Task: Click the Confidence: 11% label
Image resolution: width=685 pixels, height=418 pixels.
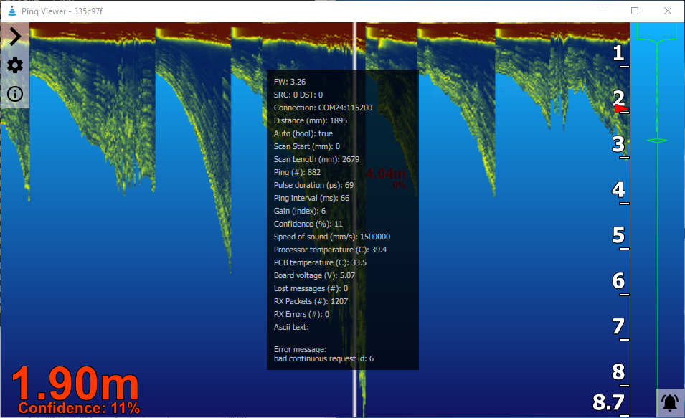Action: 79,408
